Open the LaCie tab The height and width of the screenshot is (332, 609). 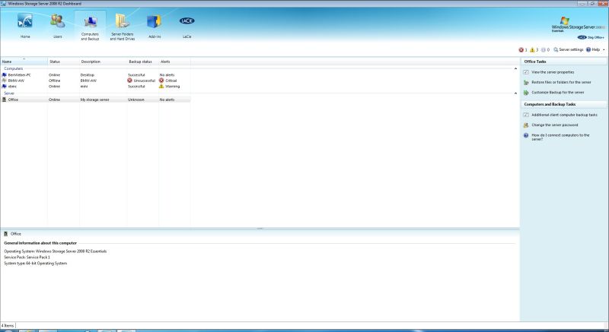coord(187,26)
